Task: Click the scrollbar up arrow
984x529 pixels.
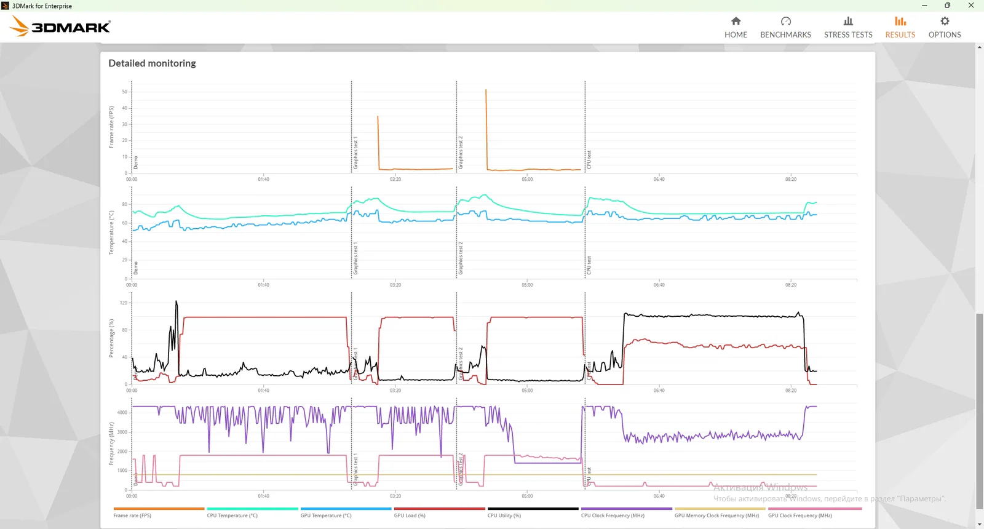Action: pyautogui.click(x=979, y=48)
